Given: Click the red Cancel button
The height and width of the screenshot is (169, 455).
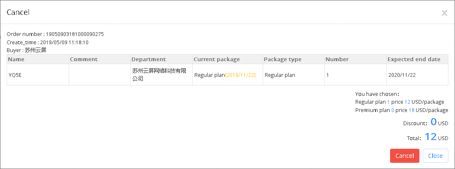Looking at the screenshot, I should [405, 156].
